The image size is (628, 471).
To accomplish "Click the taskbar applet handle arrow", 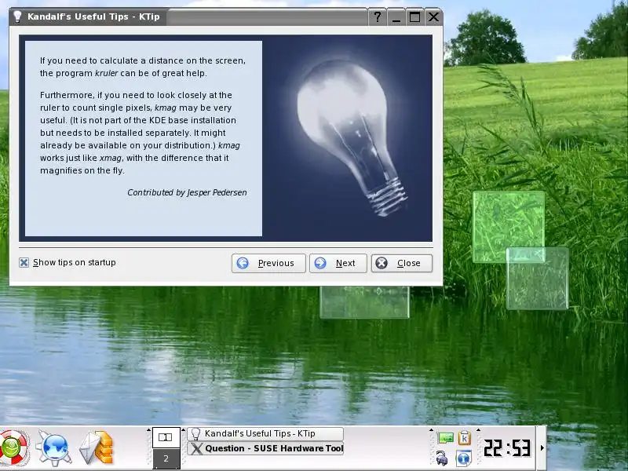I will coord(184,430).
